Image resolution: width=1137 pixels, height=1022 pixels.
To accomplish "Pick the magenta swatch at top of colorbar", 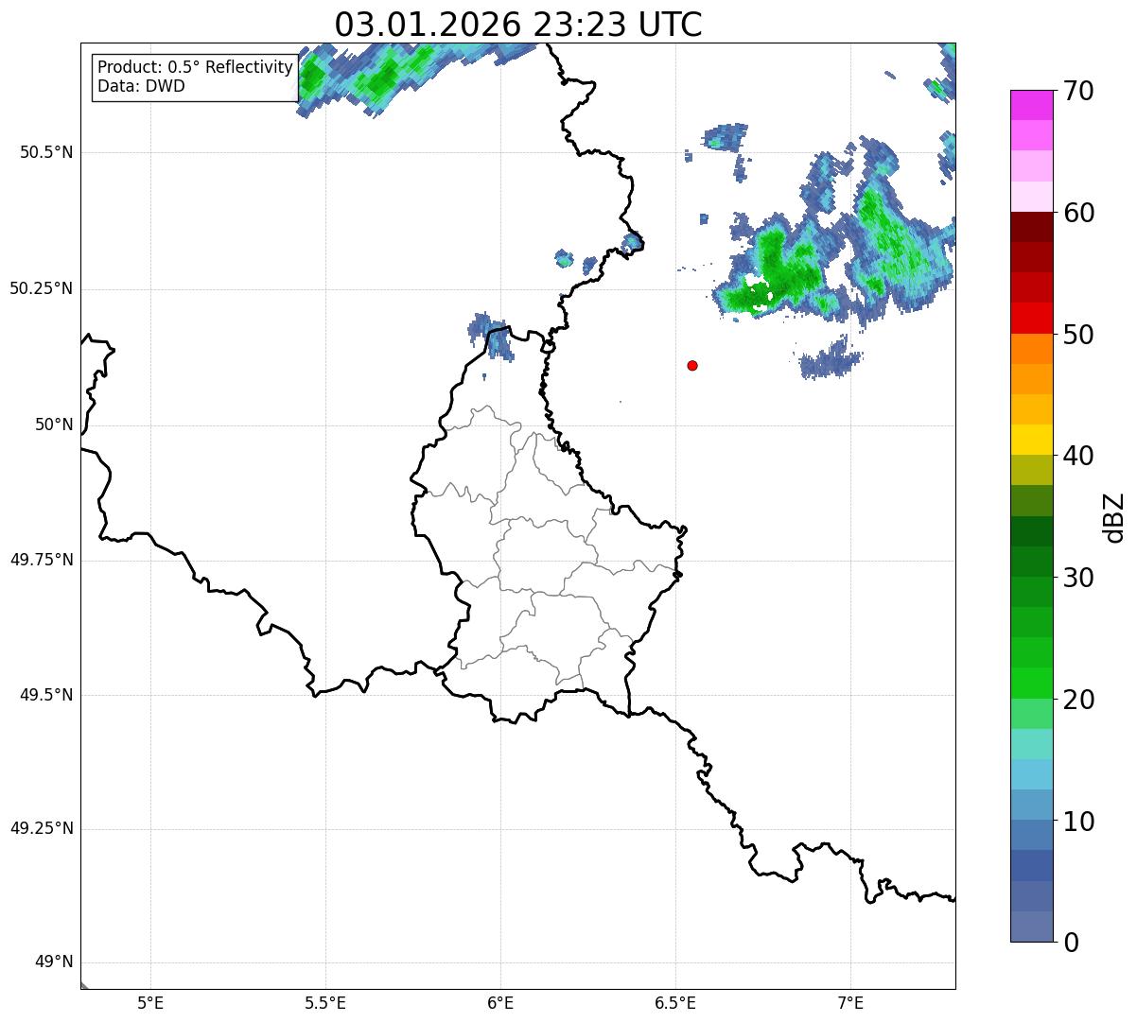I will click(1031, 105).
